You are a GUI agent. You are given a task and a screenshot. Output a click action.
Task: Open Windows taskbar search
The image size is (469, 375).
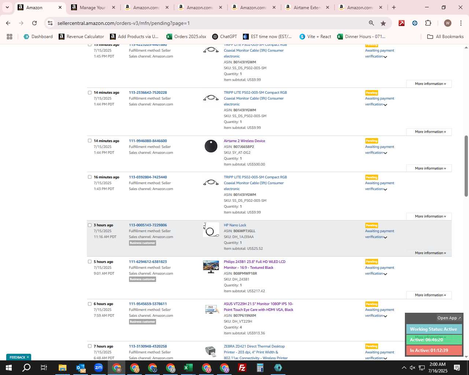click(26, 368)
